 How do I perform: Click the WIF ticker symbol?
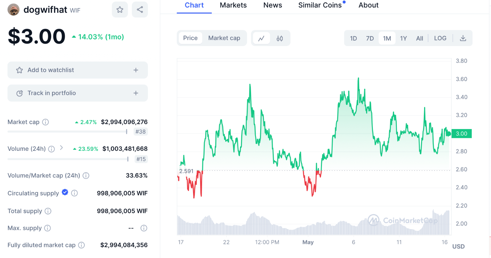(75, 10)
